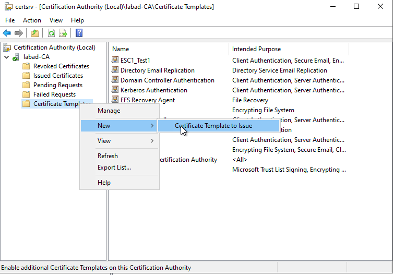Select the Revoked Certificates folder

61,66
